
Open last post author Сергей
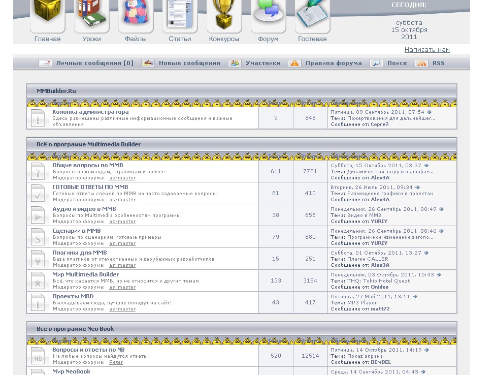(x=380, y=124)
